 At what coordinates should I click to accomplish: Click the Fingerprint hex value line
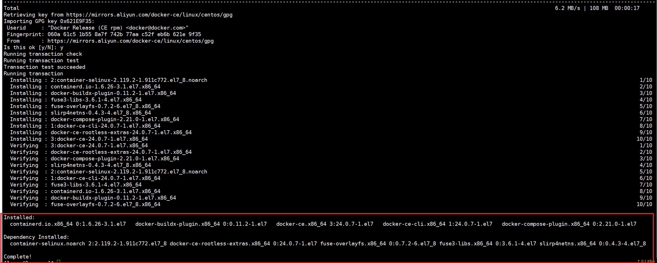coord(124,34)
